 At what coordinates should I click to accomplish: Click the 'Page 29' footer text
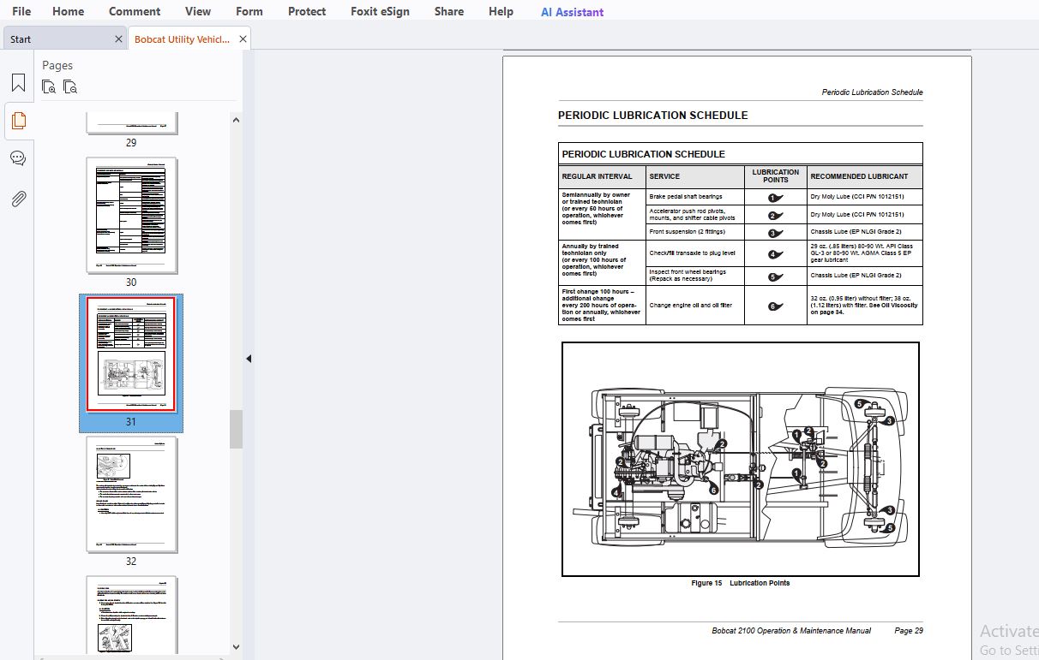click(x=909, y=631)
